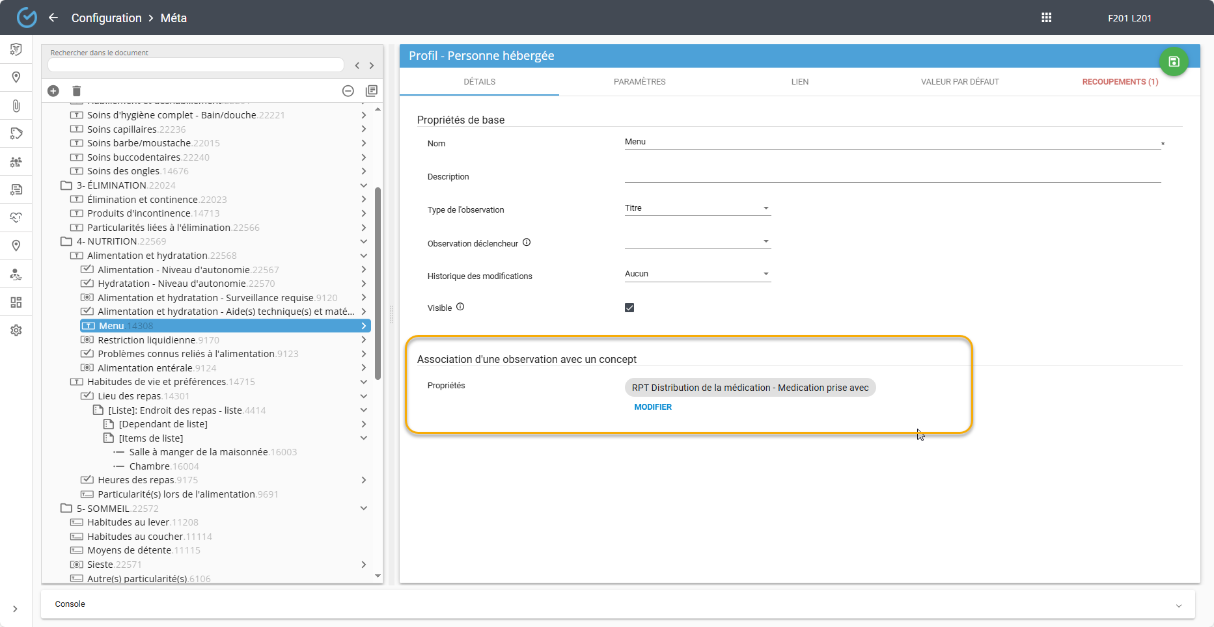Click the trash delete icon
This screenshot has height=627, width=1214.
click(x=76, y=91)
